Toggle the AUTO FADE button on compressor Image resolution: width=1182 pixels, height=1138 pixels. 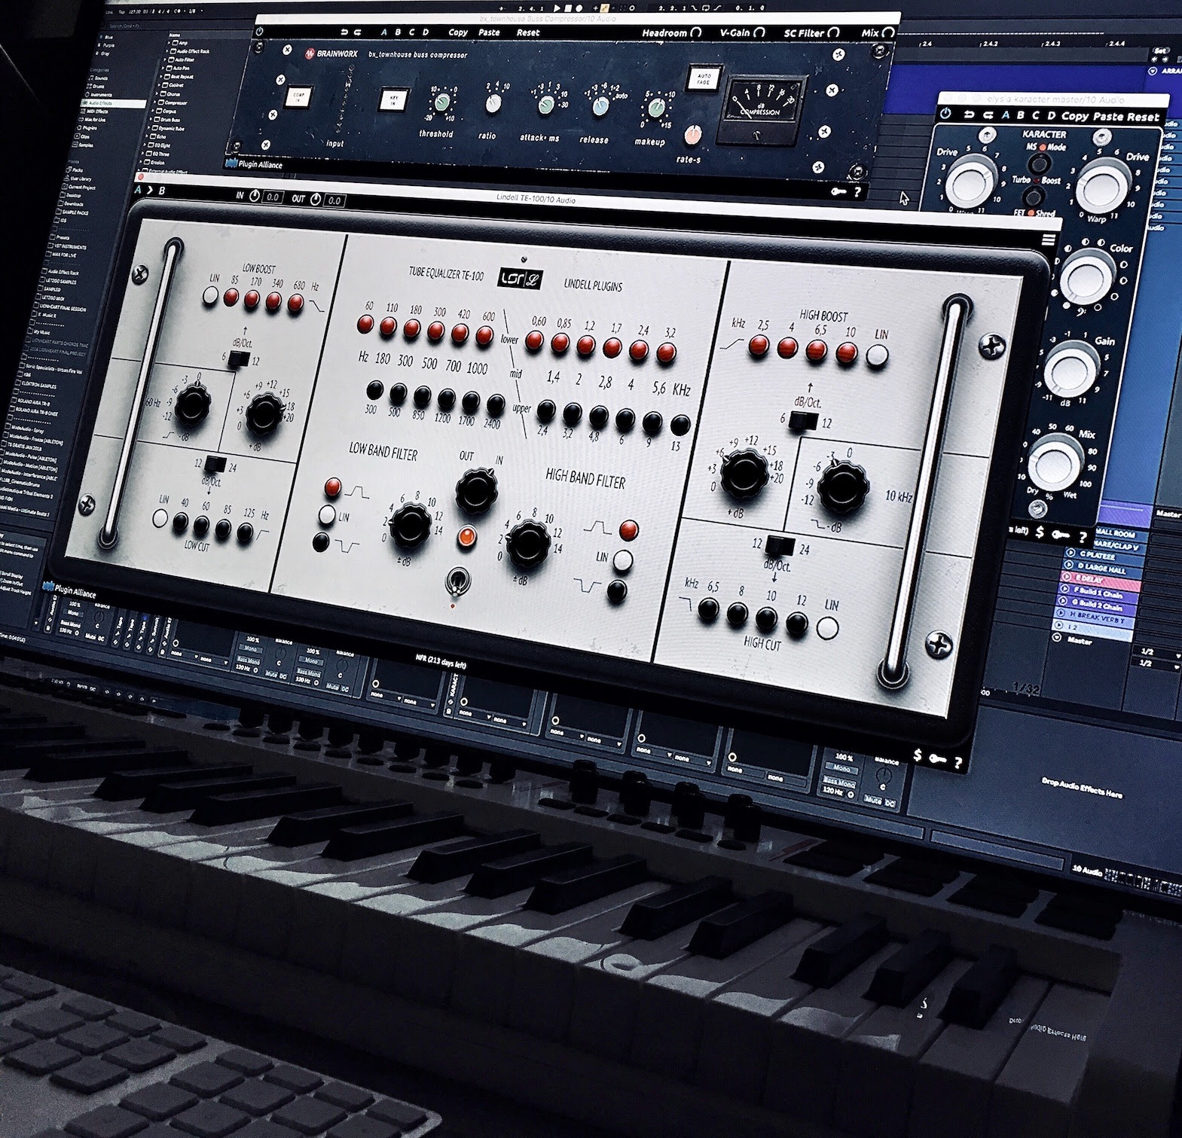point(703,78)
